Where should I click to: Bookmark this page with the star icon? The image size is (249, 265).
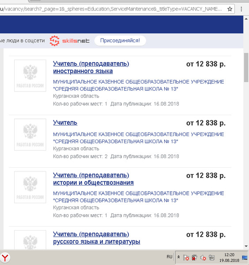point(230,9)
